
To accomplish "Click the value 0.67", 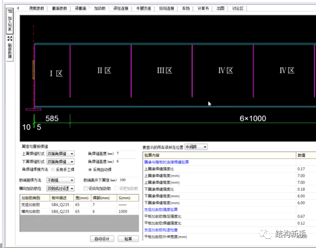I will [301, 216].
